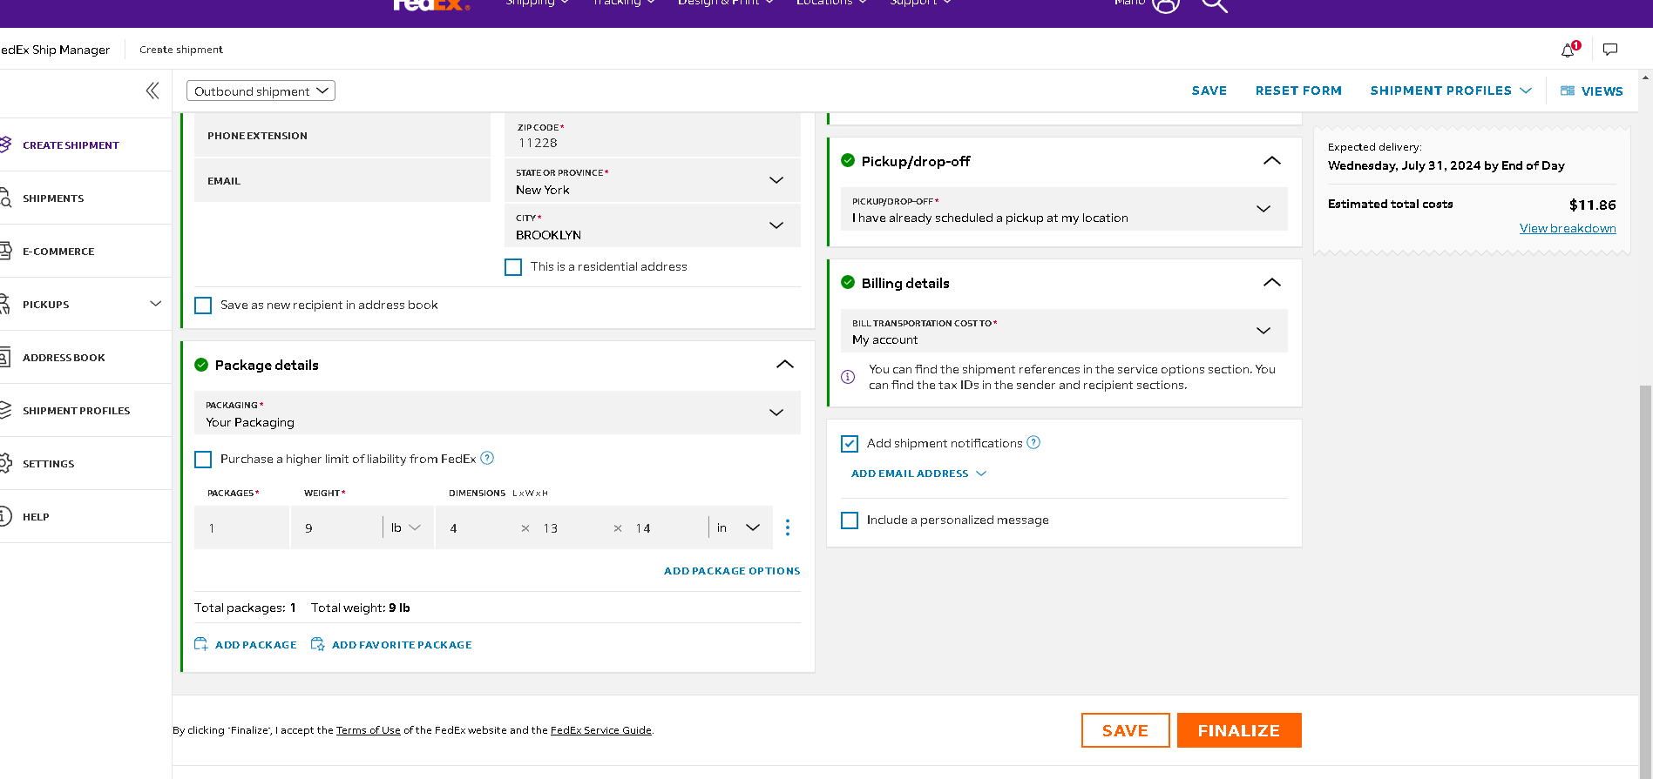Open the Terms of Use link
Screen dimensions: 1653x779
pos(369,730)
